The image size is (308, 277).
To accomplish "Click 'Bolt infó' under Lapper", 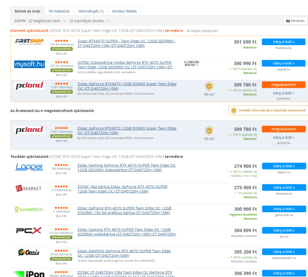I will [x=61, y=173].
